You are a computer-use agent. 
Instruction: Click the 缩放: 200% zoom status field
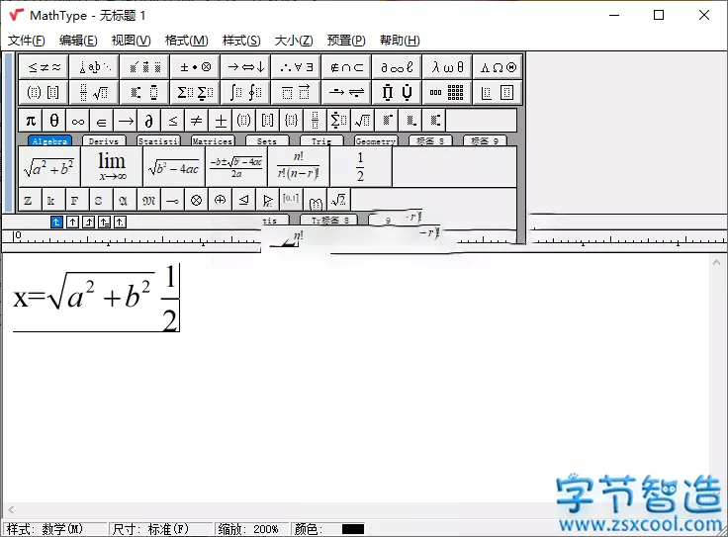250,529
